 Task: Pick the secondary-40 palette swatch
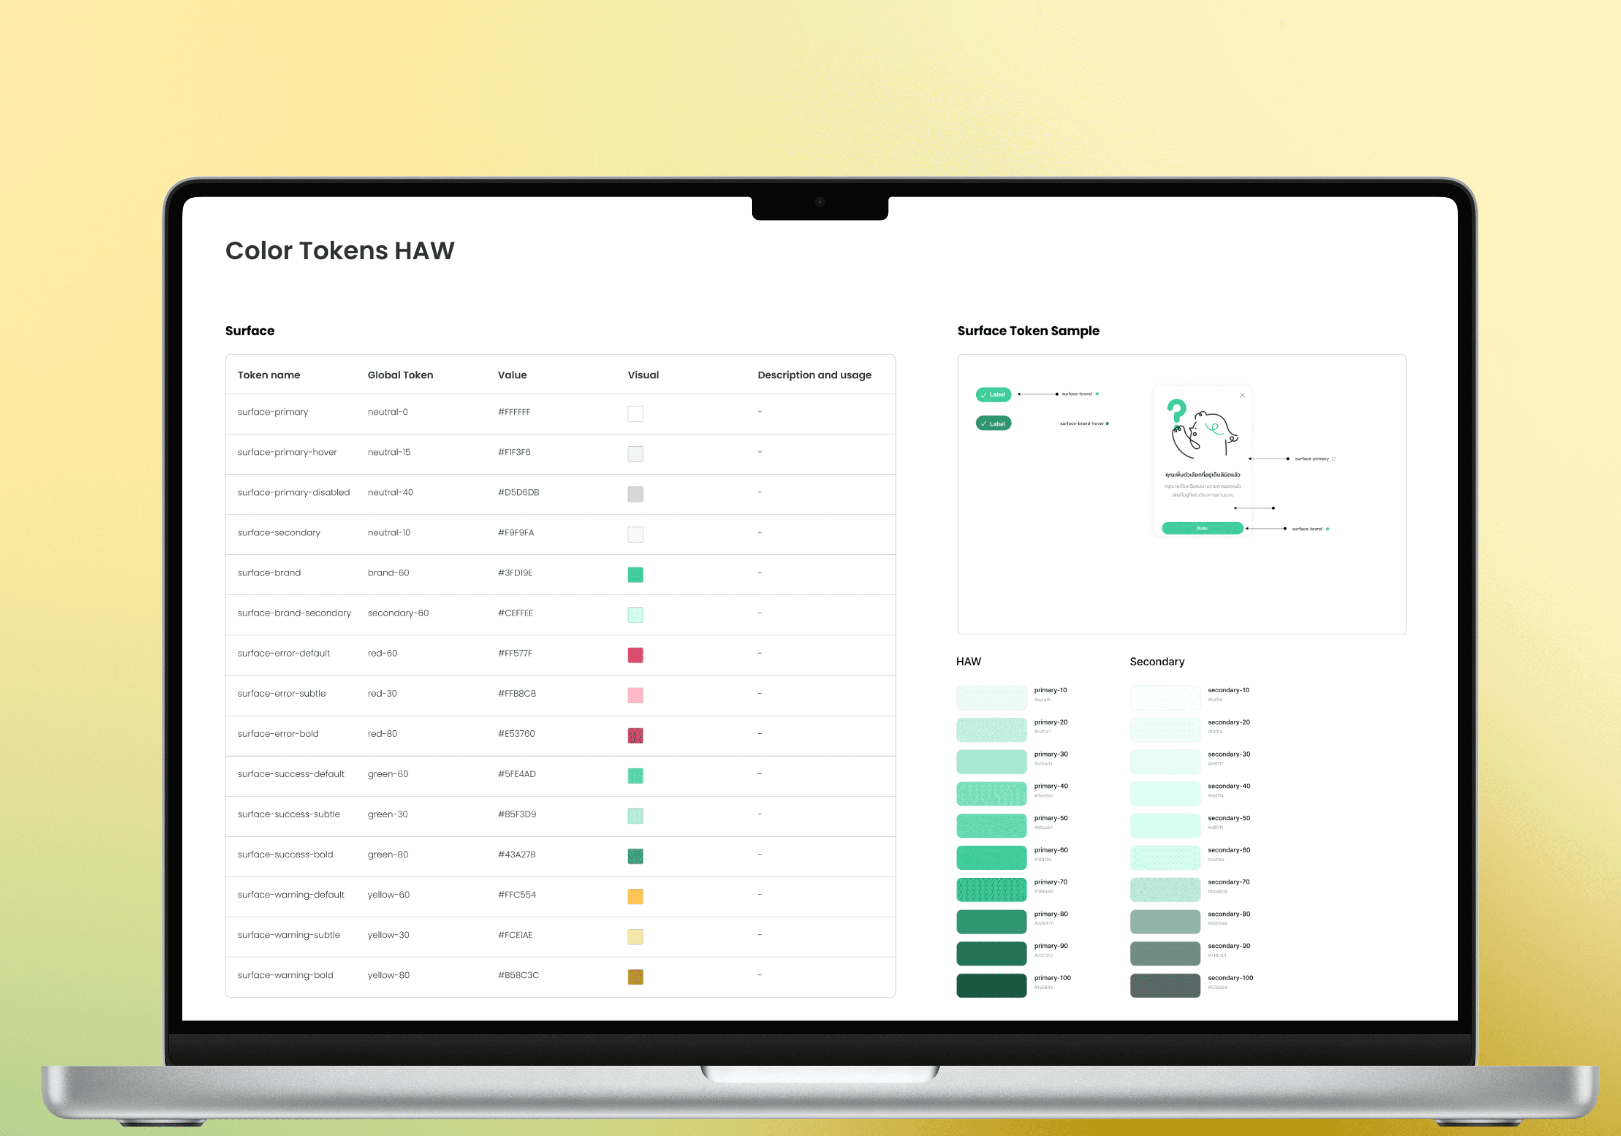[1165, 793]
